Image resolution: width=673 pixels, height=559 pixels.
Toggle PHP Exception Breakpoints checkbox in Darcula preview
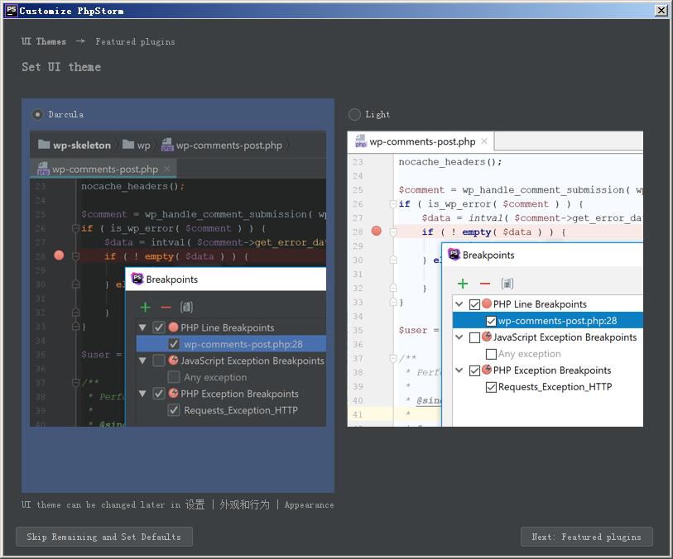[x=159, y=394]
